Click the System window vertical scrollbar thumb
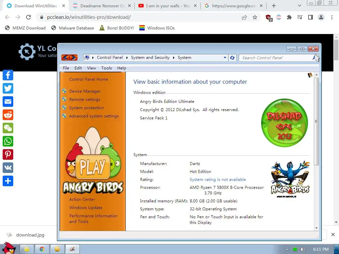 316,121
